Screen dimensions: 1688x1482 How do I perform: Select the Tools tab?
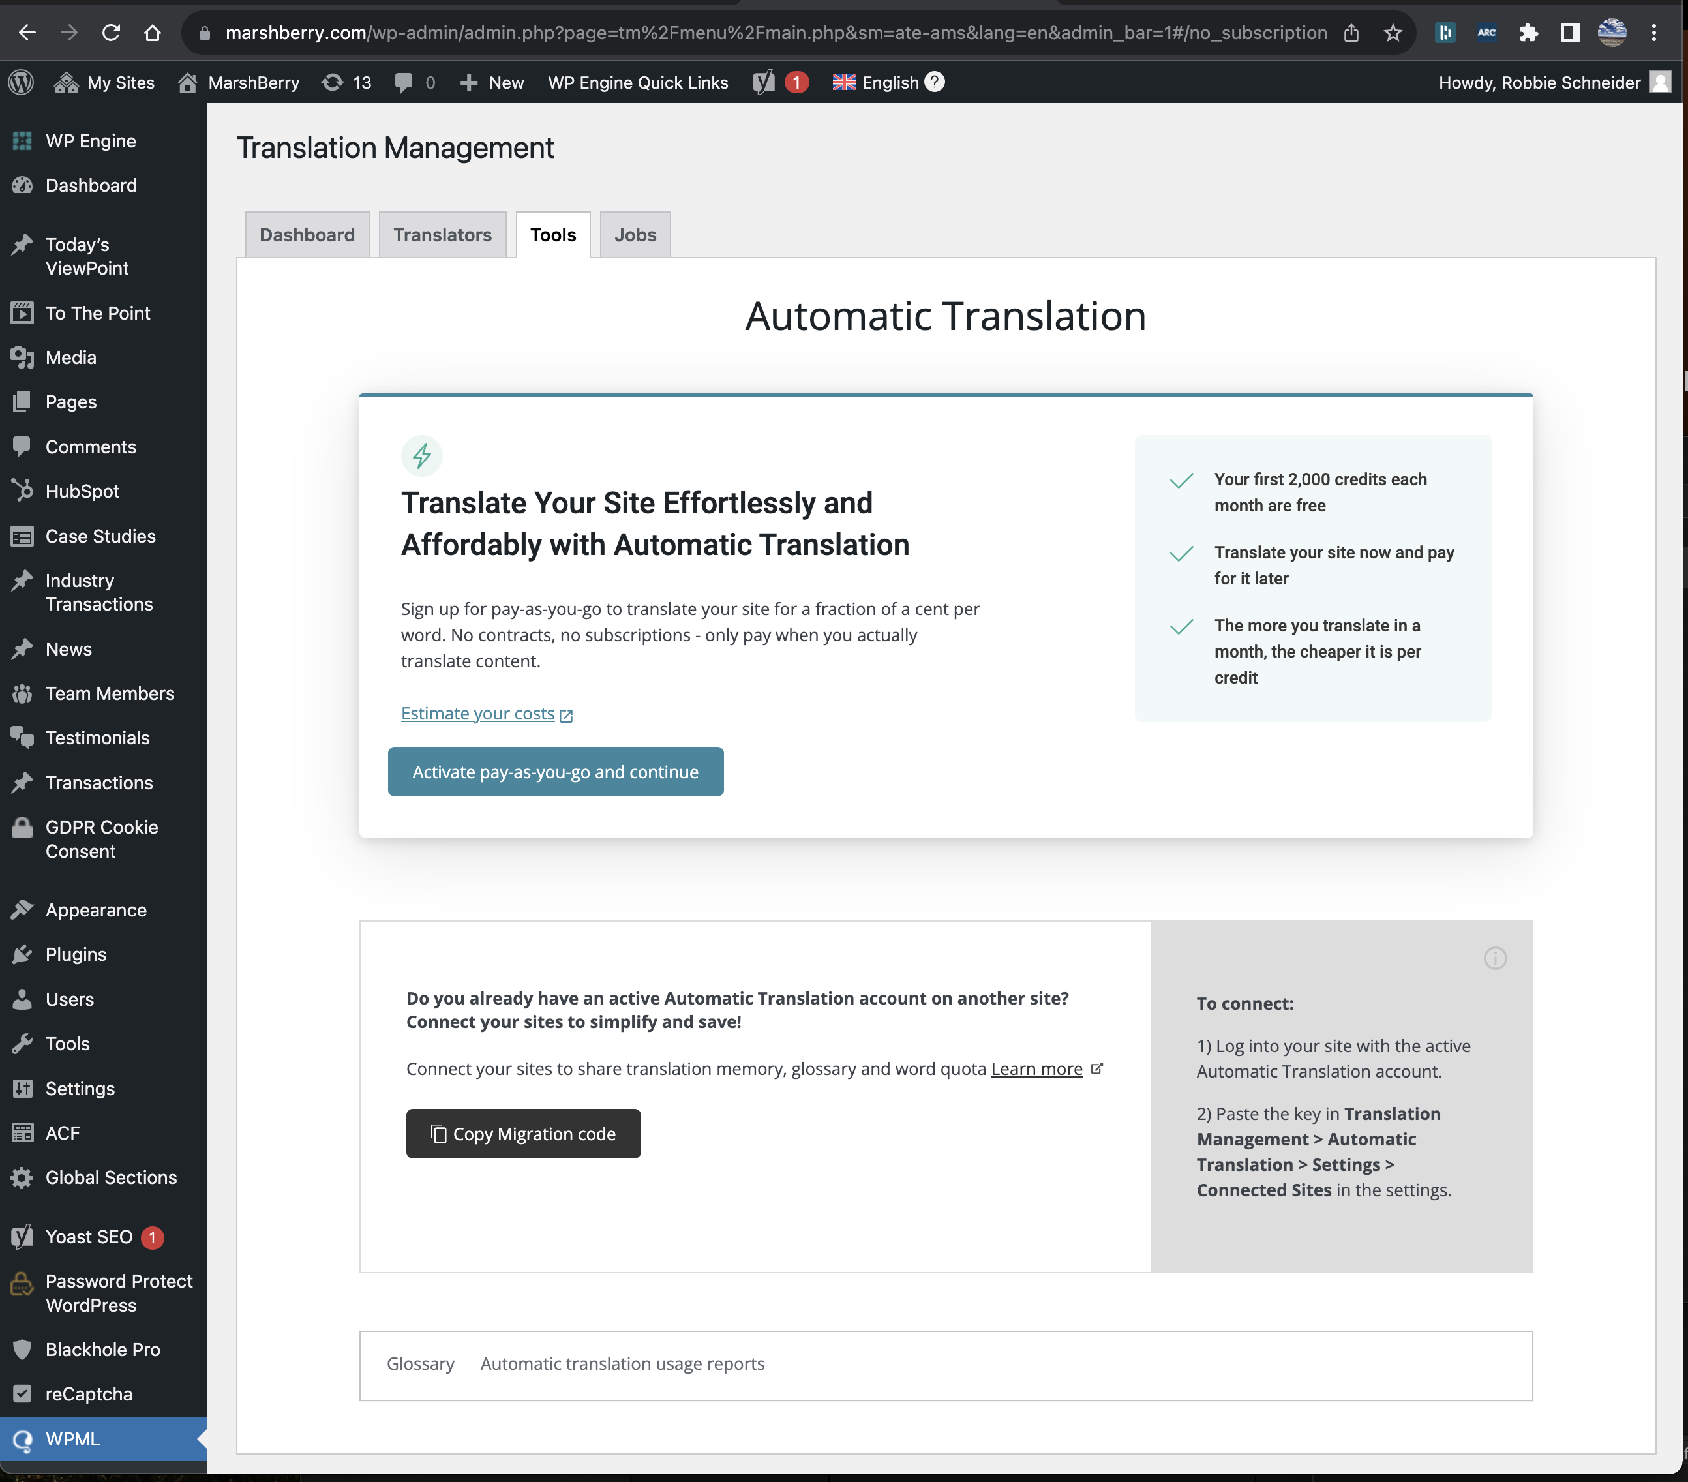[553, 235]
